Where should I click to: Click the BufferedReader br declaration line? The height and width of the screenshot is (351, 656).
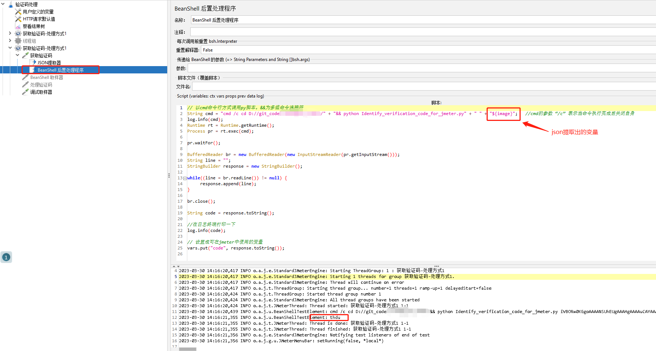[x=293, y=154]
